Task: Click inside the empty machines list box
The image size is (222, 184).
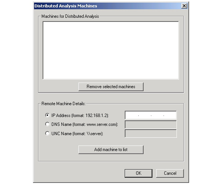Action: (111, 50)
